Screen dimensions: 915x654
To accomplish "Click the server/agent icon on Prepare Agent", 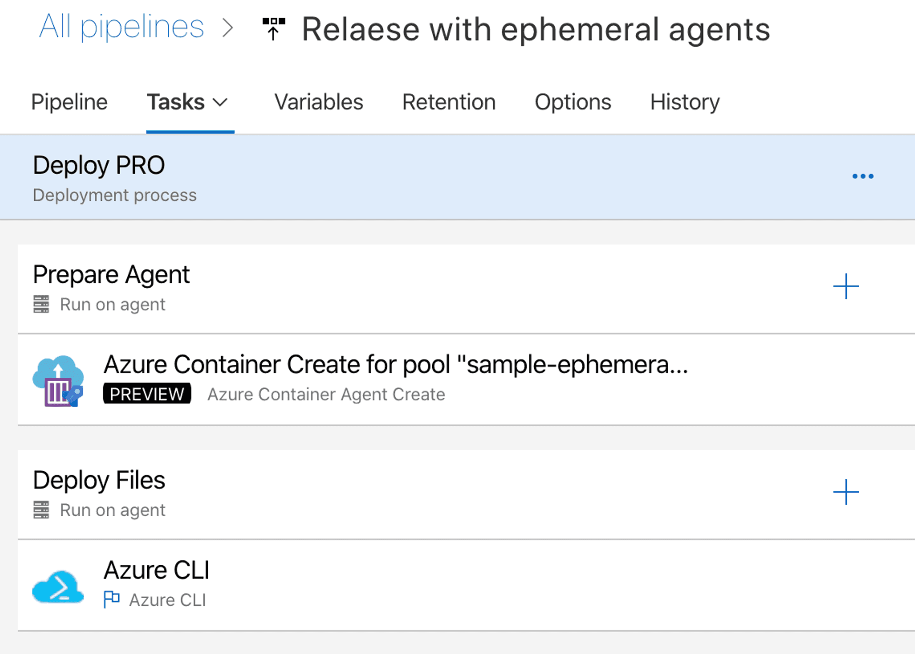I will click(39, 304).
